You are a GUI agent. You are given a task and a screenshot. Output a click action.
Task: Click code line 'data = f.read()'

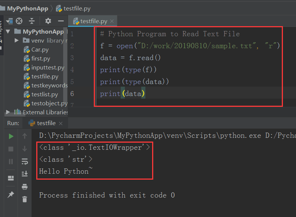(130, 58)
